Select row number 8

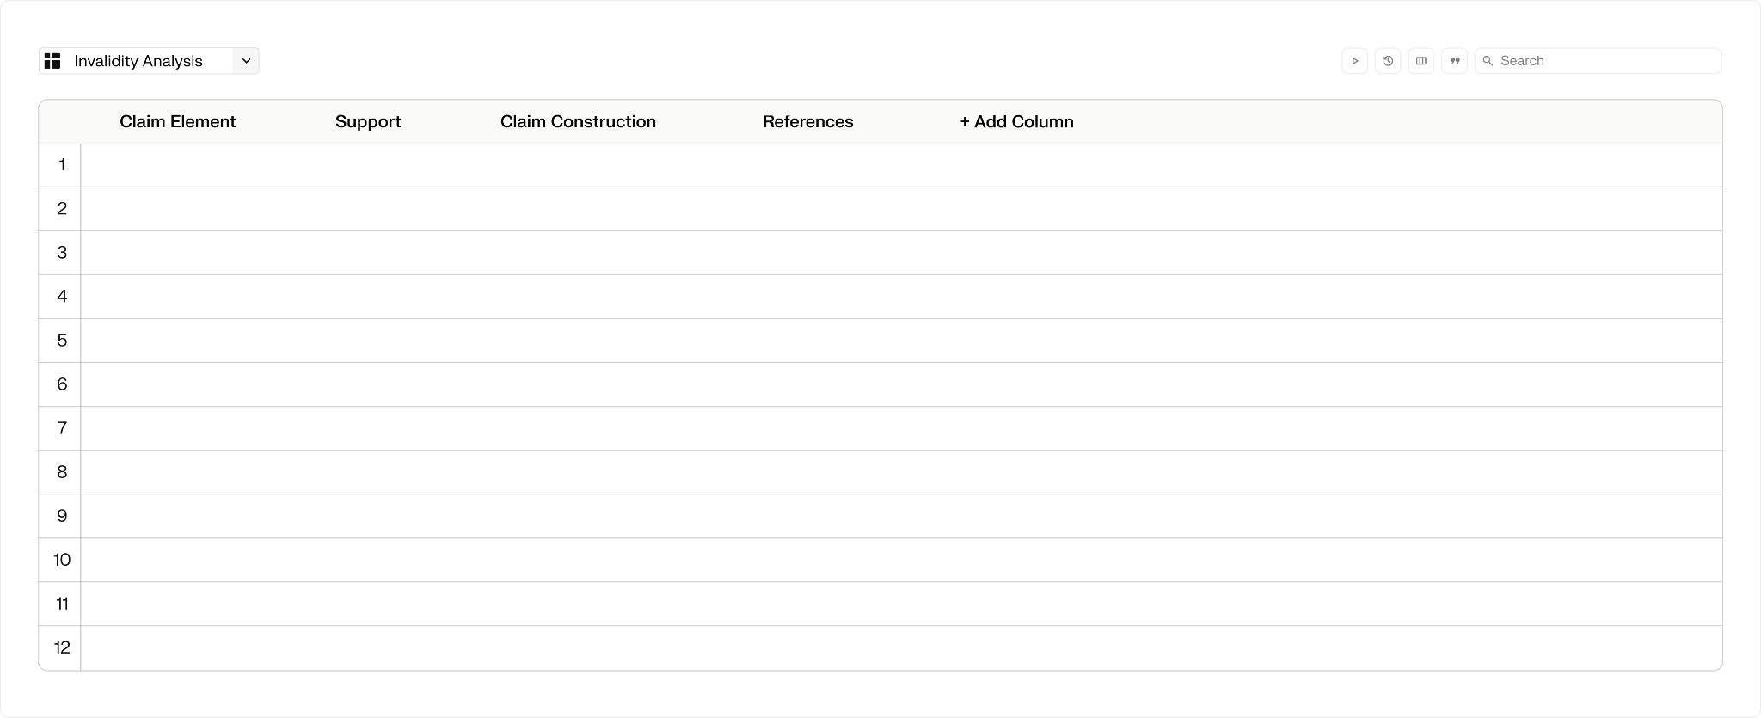[x=60, y=472]
